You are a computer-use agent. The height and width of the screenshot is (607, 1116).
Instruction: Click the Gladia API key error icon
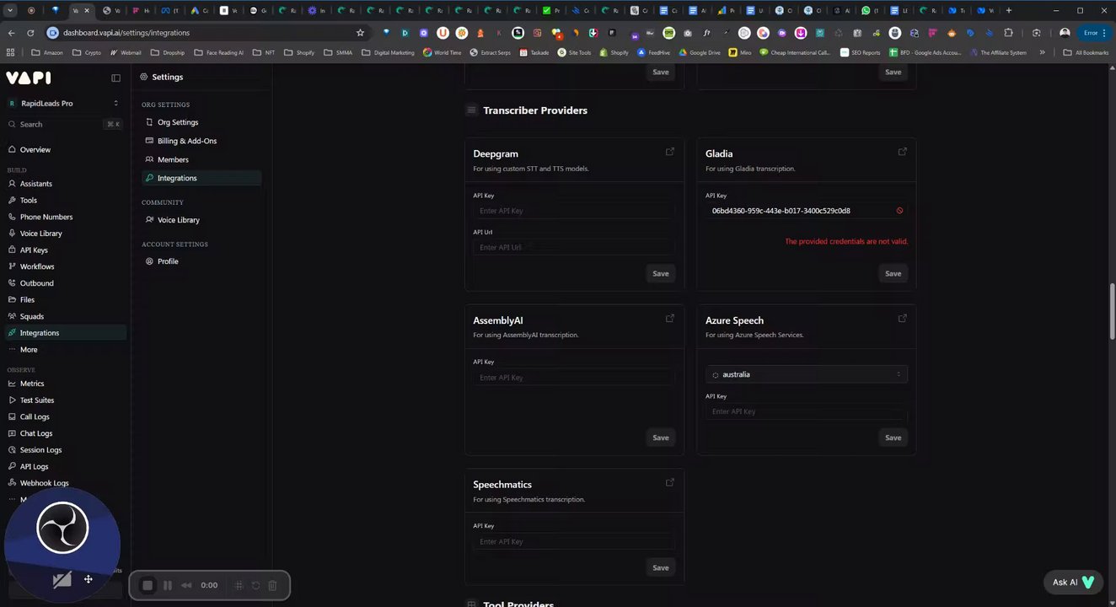pyautogui.click(x=899, y=211)
